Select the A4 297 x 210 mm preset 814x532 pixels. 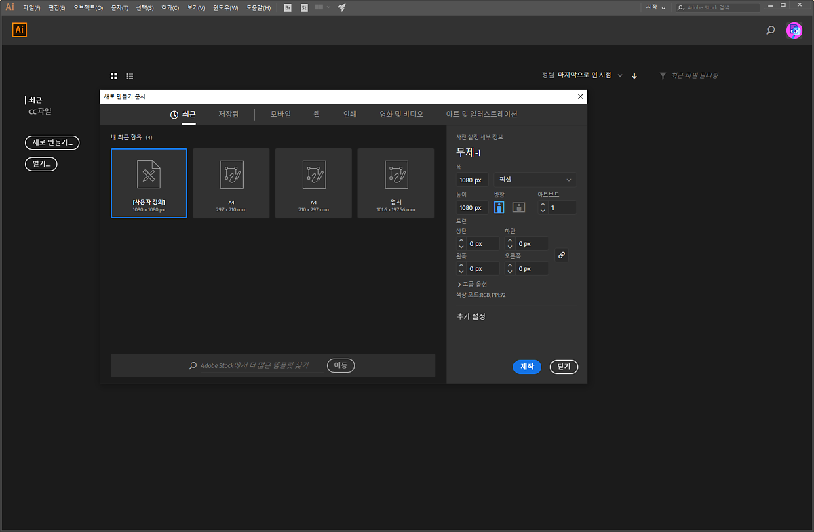click(231, 183)
